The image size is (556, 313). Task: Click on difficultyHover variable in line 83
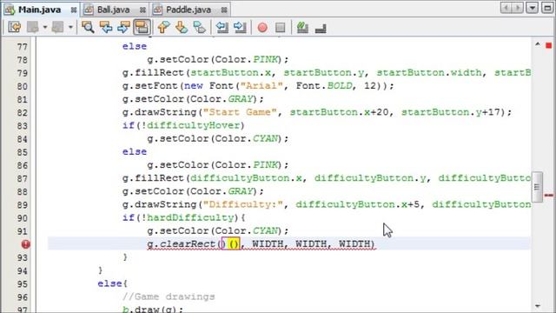click(193, 125)
